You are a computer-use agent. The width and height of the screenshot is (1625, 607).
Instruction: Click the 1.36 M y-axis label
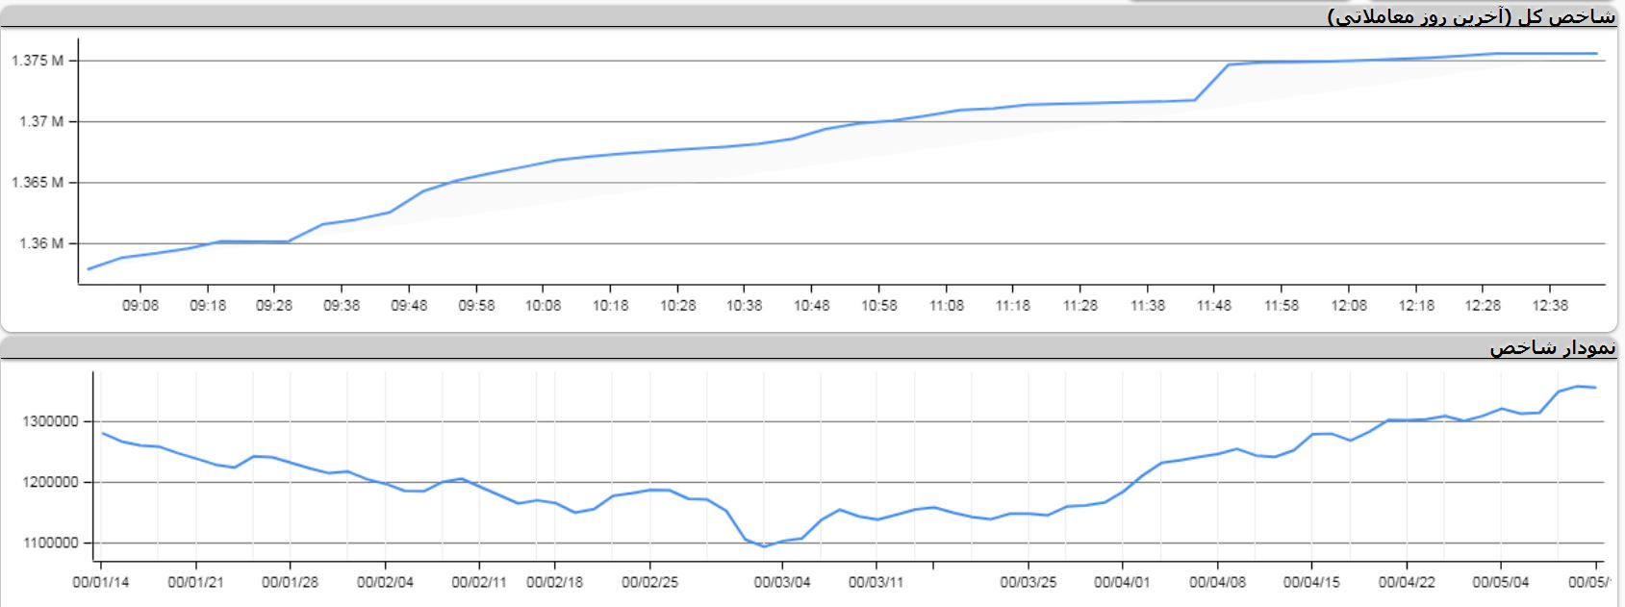(x=41, y=243)
